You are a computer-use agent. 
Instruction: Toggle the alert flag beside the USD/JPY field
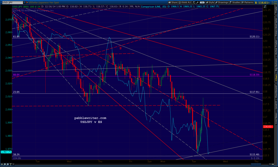coord(27,2)
